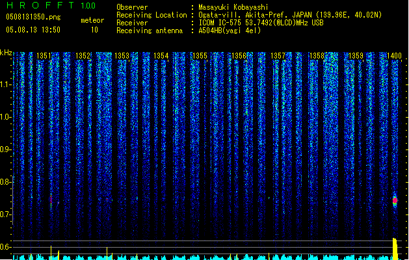Click the 1400 time marker
This screenshot has width=409, height=260.
click(394, 55)
